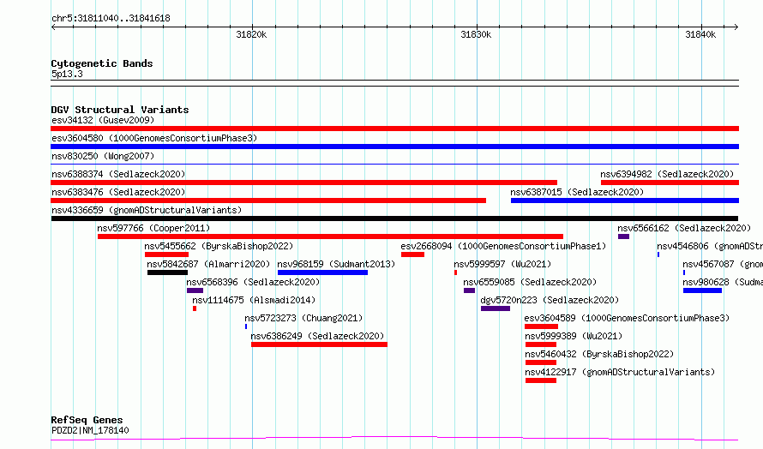Click the nsv6566162 (Sedlazeck2020) label
This screenshot has height=449, width=763.
click(684, 228)
